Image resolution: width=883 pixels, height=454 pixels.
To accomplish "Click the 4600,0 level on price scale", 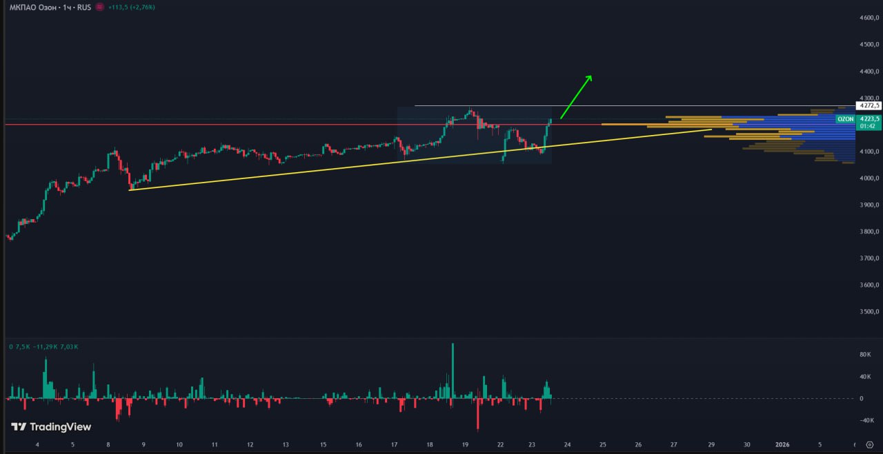I will tap(868, 18).
